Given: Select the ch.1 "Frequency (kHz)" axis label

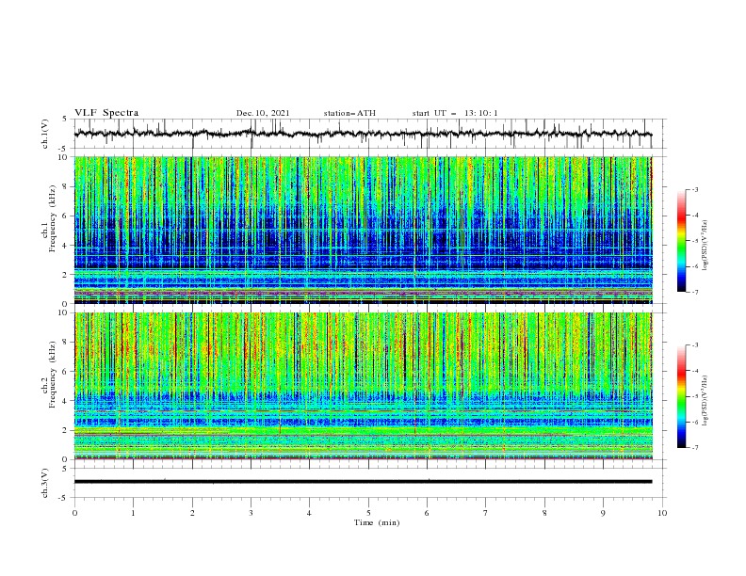Looking at the screenshot, I should (x=52, y=218).
